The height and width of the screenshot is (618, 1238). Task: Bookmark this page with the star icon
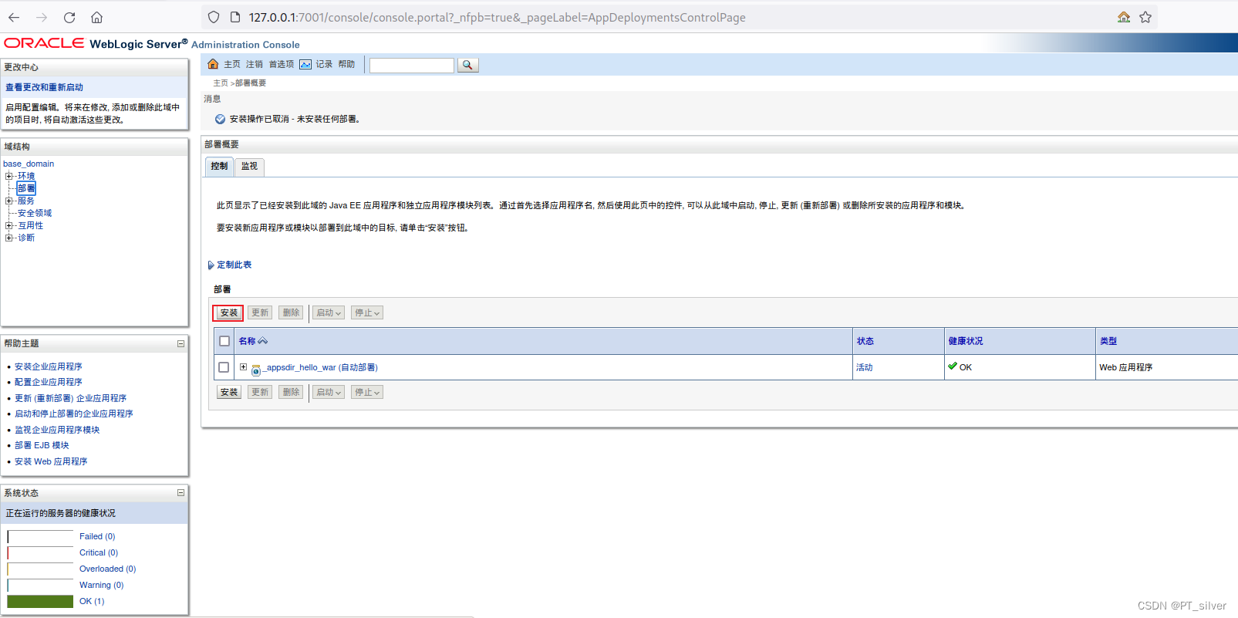coord(1145,17)
